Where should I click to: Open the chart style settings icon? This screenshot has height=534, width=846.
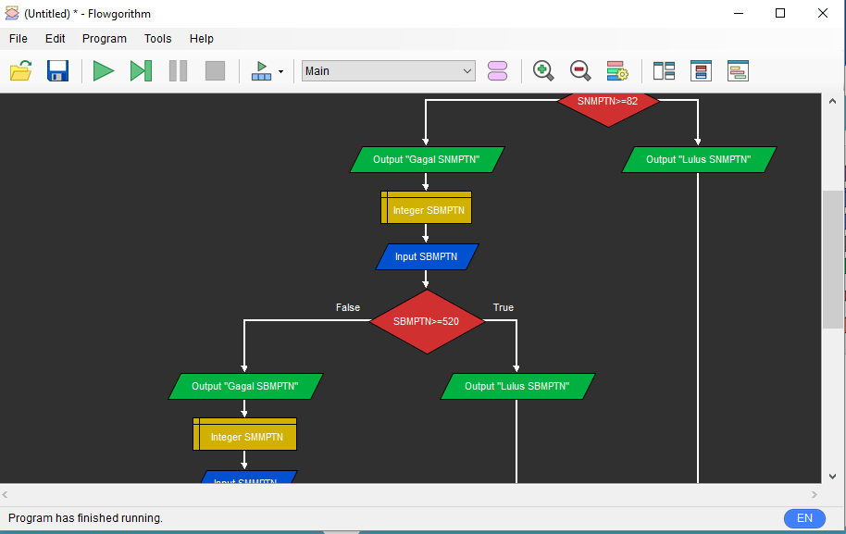(617, 71)
